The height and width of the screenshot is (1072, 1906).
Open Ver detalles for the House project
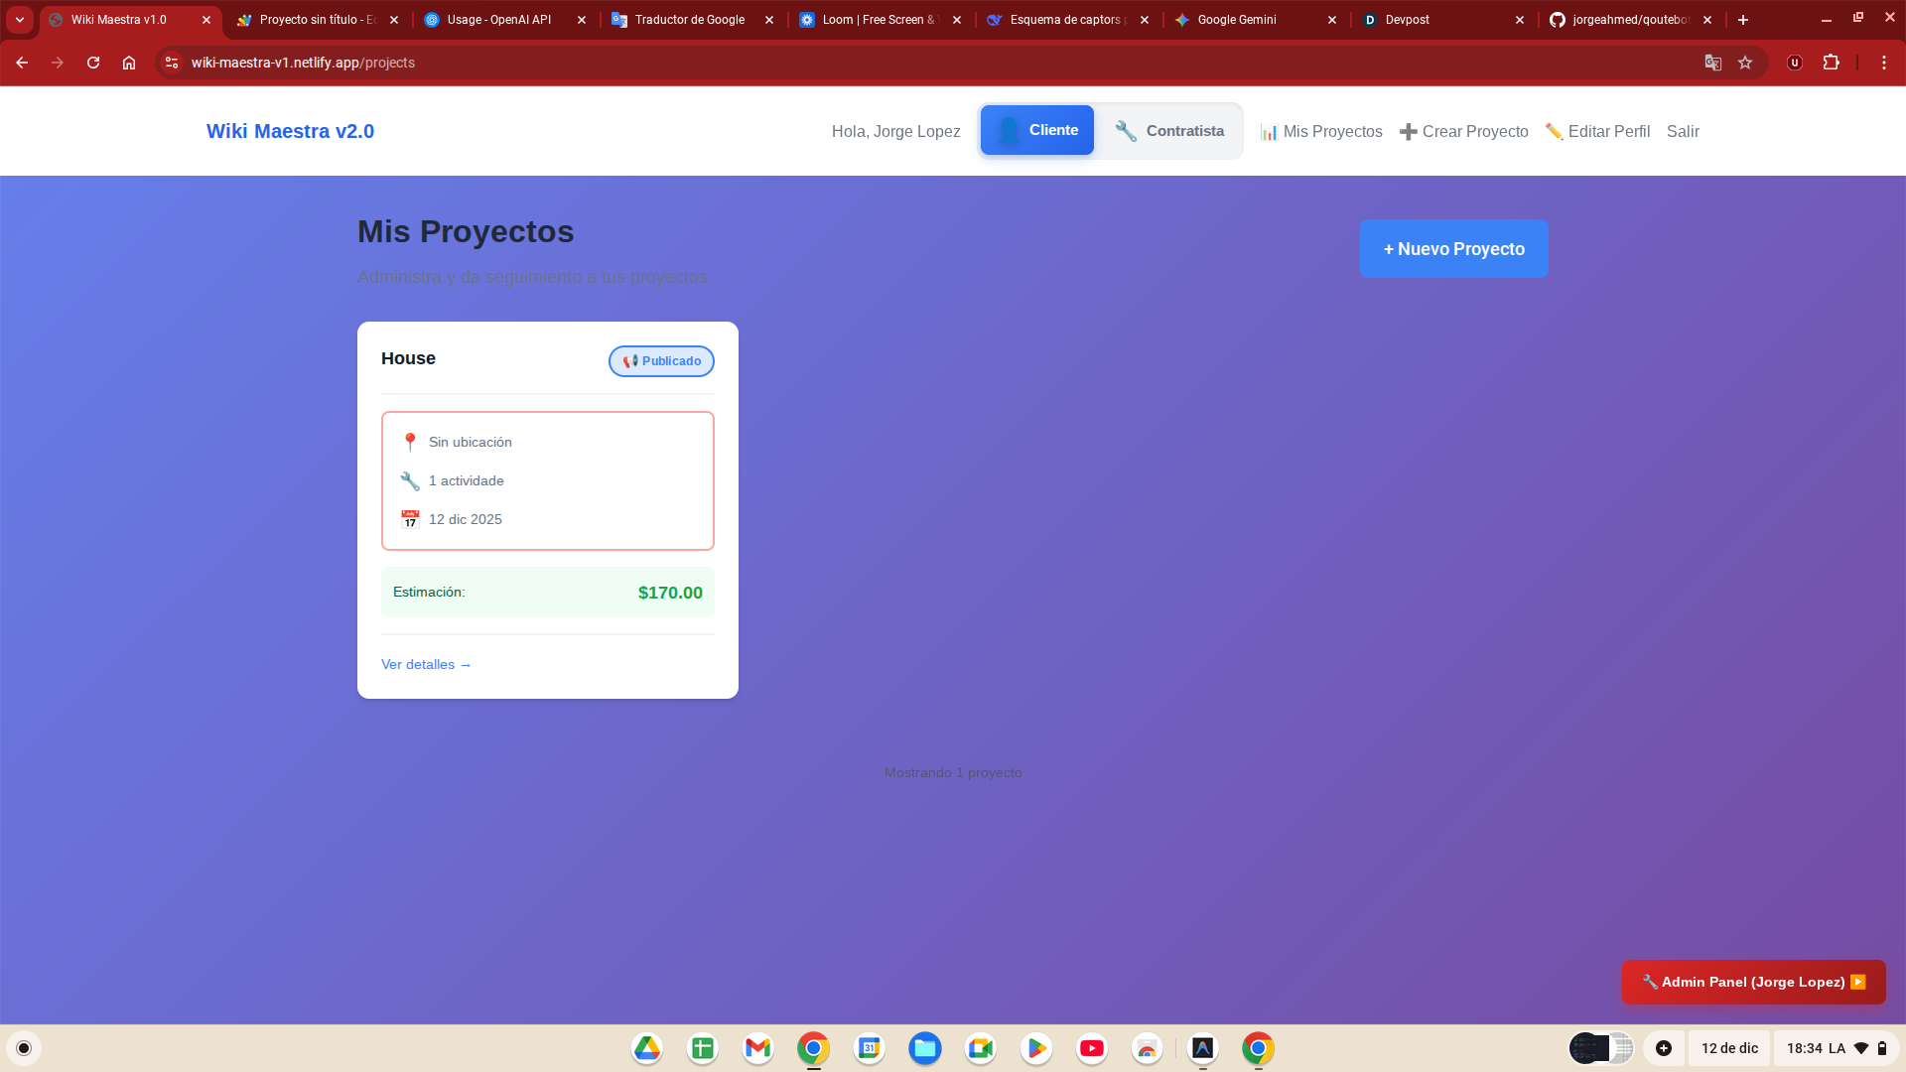pyautogui.click(x=426, y=664)
